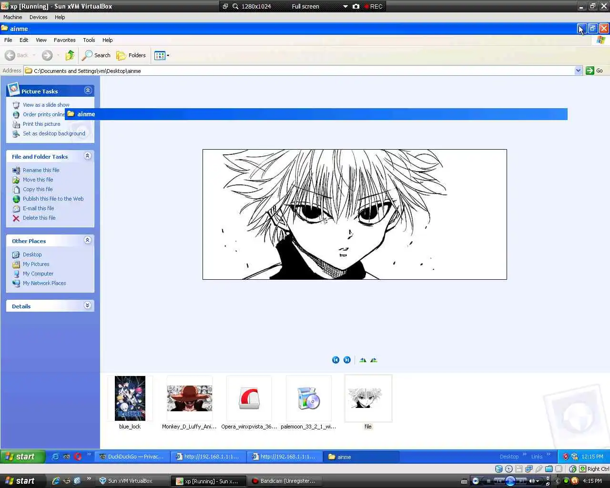This screenshot has height=488, width=610.
Task: Open the dropdown arrow after Full screen
Action: pos(346,6)
